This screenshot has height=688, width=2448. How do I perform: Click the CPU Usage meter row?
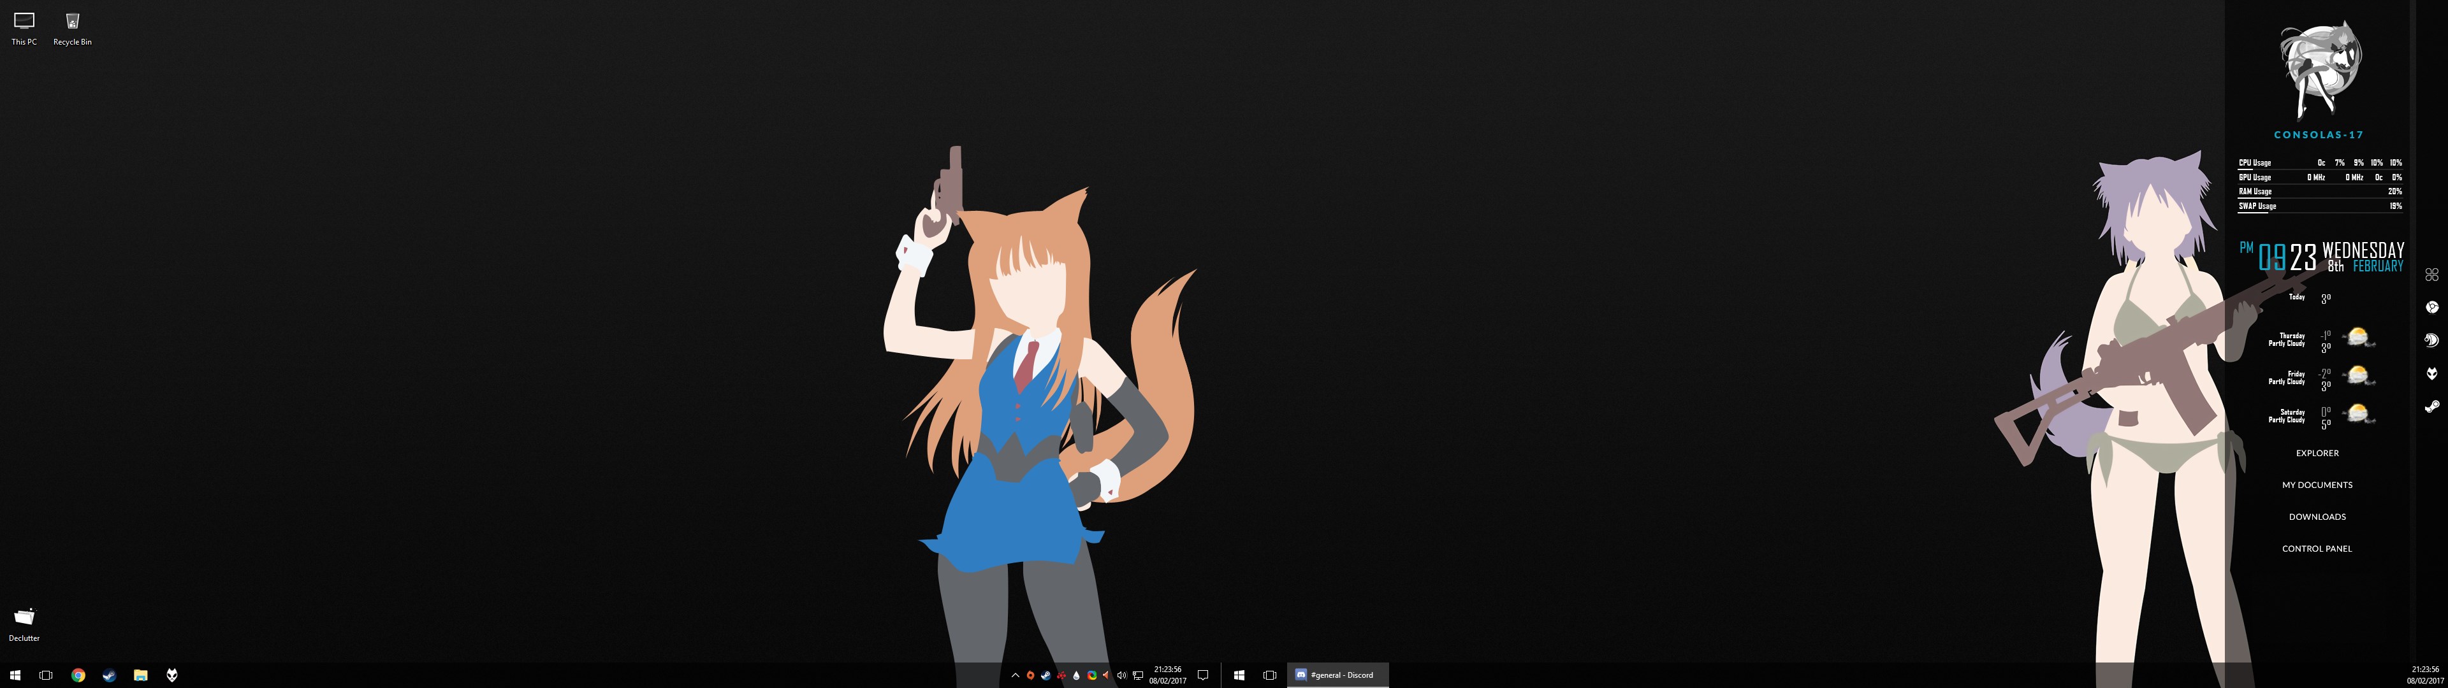pyautogui.click(x=2320, y=164)
